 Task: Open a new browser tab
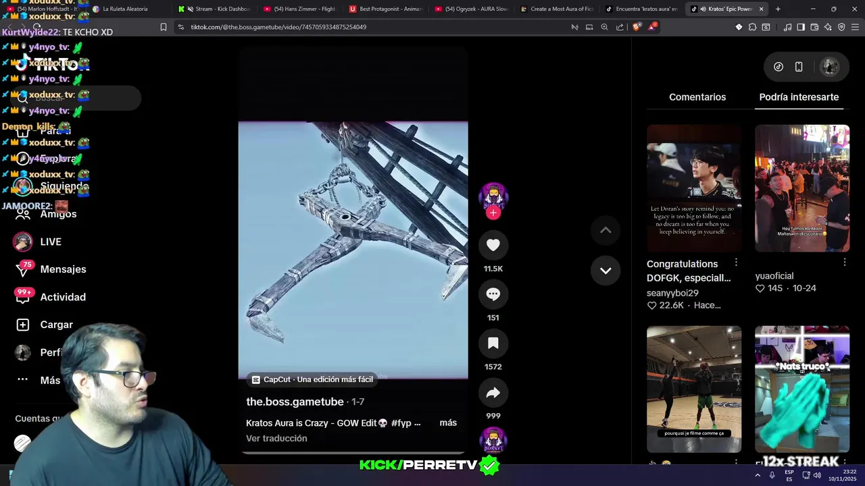pyautogui.click(x=778, y=9)
